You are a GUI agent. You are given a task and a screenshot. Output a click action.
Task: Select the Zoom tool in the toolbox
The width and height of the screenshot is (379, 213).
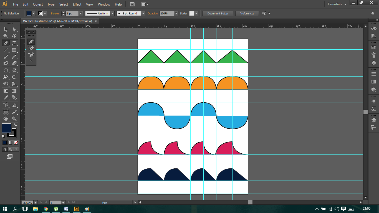tap(14, 119)
